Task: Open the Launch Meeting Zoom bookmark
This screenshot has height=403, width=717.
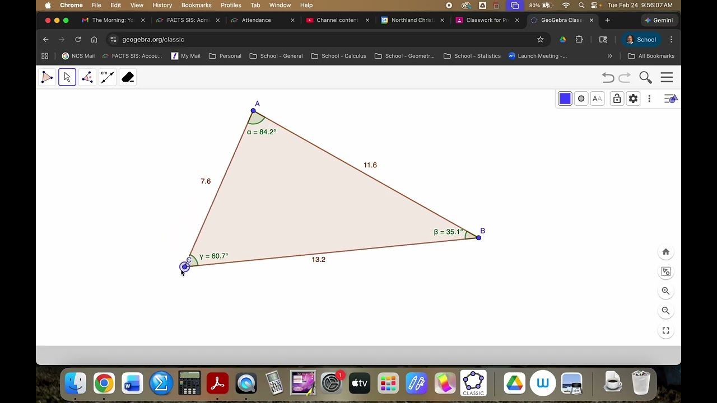Action: click(x=538, y=56)
